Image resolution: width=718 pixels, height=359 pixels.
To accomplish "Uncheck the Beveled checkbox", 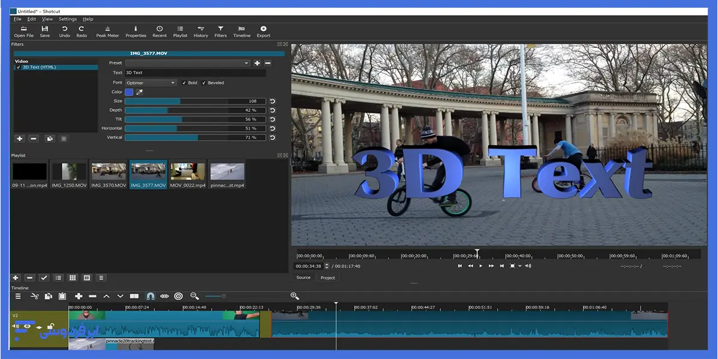I will [204, 83].
